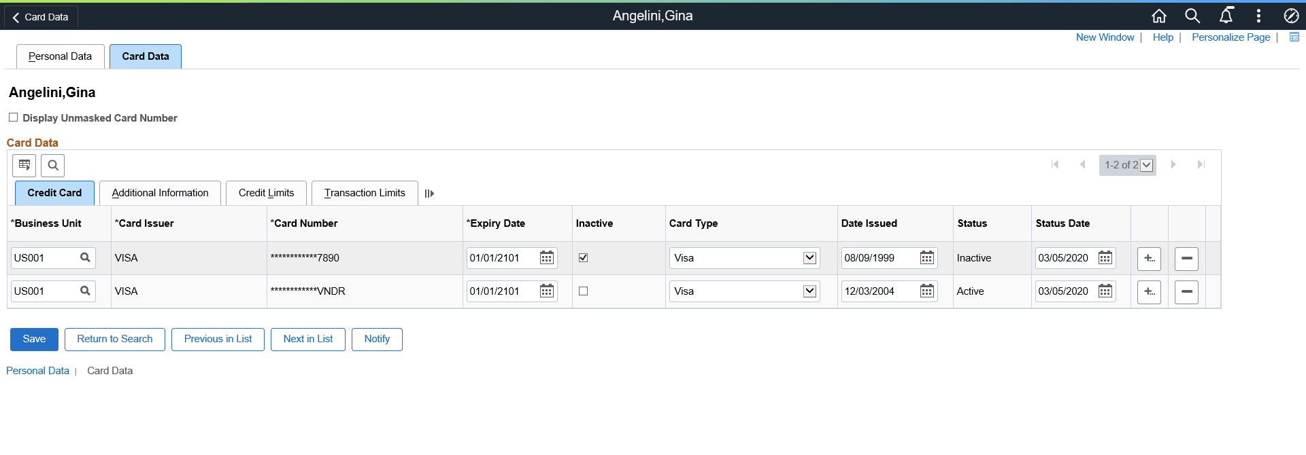Open grid action menu icon in Card Data
This screenshot has width=1306, height=455.
pyautogui.click(x=24, y=165)
